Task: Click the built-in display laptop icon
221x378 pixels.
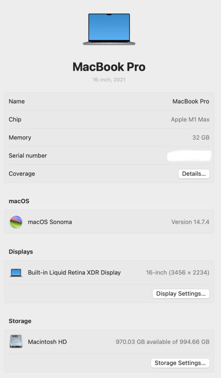Action: click(16, 273)
